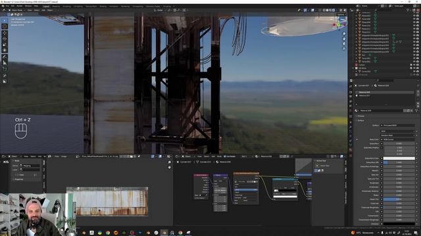
Task: Switch perspective/orthographic with the grid gizmo button
Action: point(344,48)
